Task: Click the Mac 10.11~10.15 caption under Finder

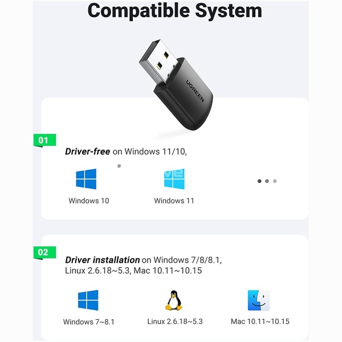Action: [260, 321]
